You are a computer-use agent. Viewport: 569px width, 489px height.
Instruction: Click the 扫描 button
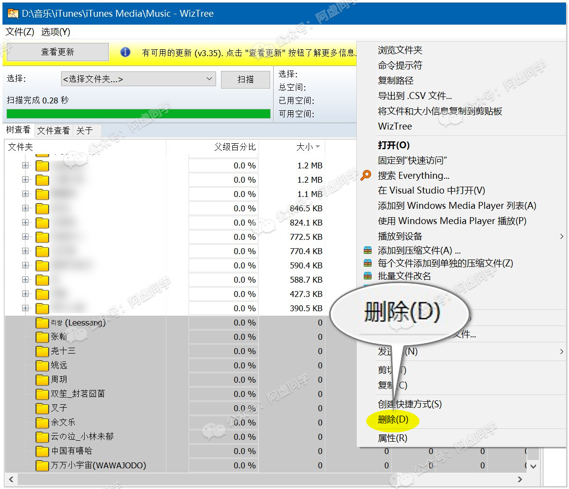246,80
